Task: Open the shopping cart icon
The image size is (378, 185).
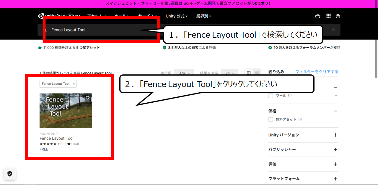Action: [318, 16]
